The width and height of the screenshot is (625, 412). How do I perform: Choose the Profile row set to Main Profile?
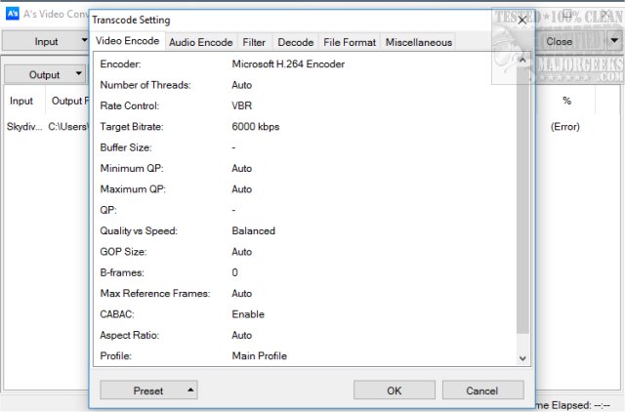coord(259,356)
